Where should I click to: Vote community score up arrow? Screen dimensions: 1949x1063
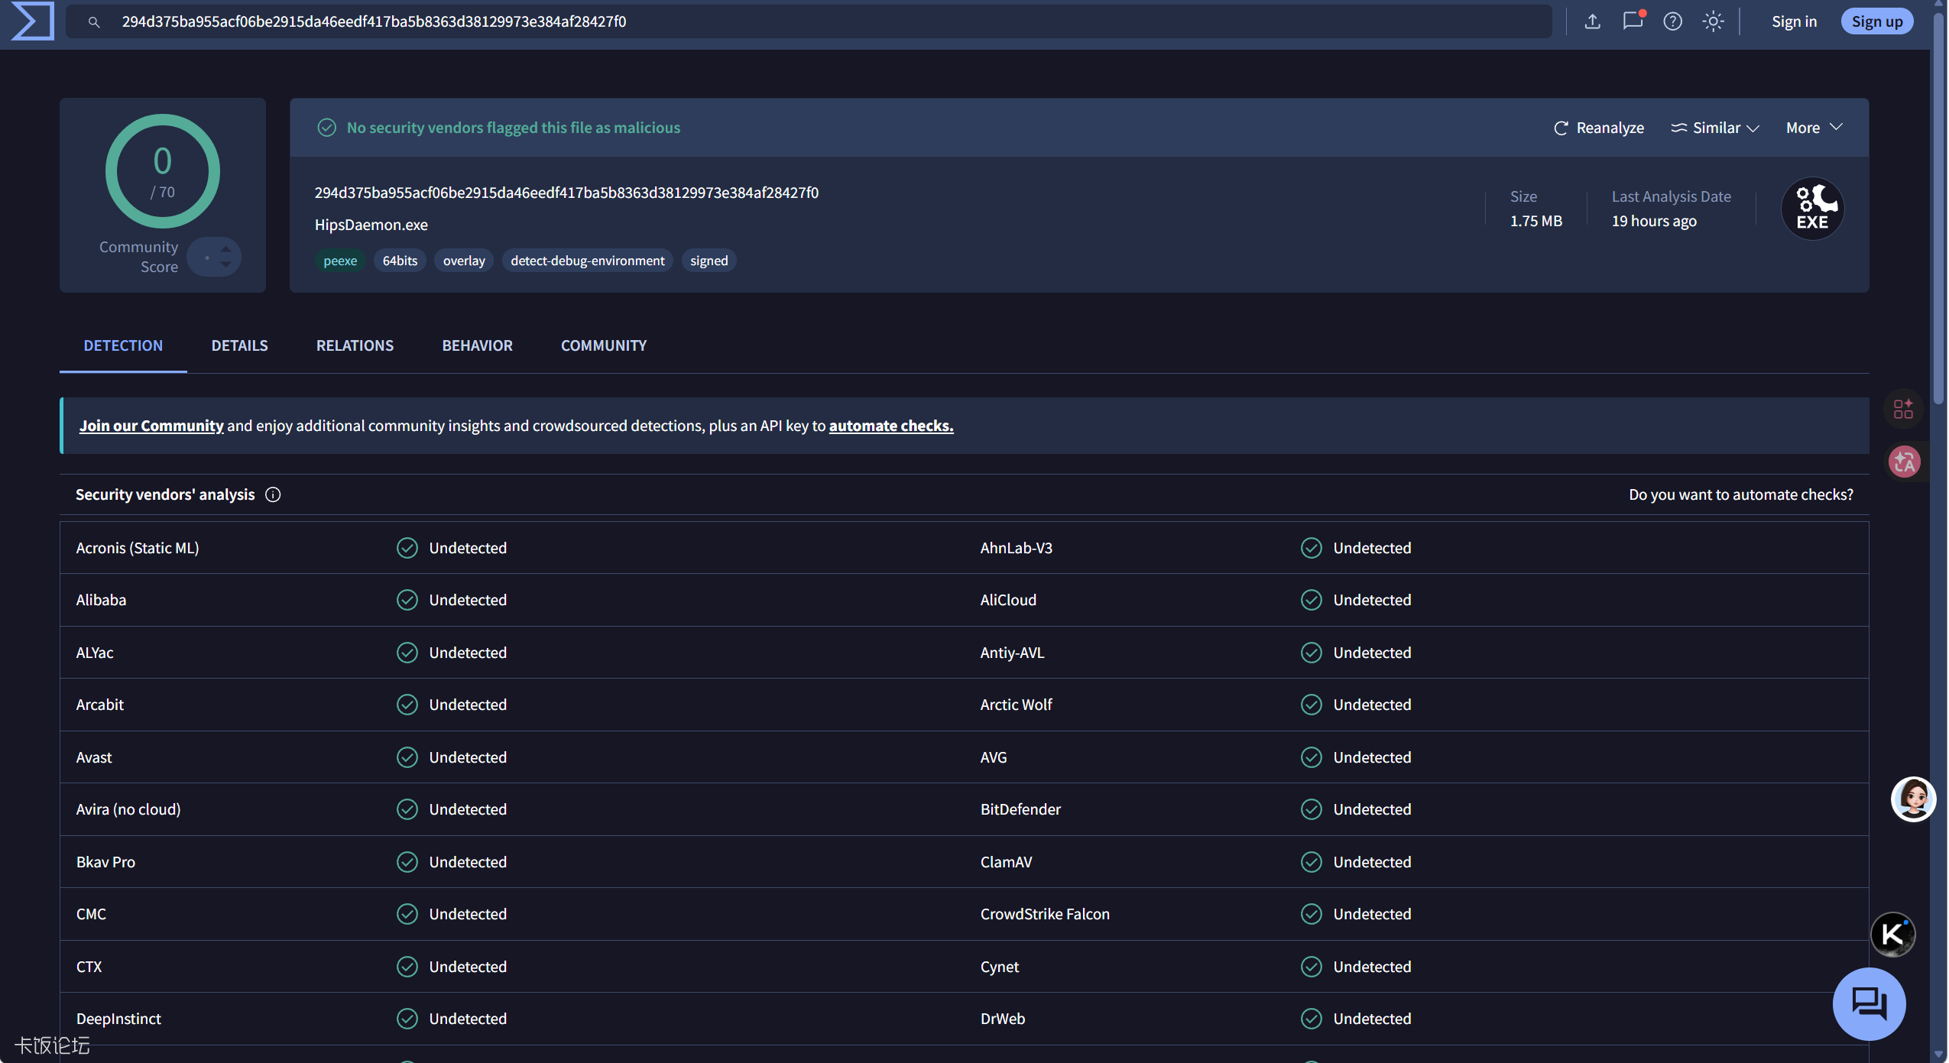(225, 249)
